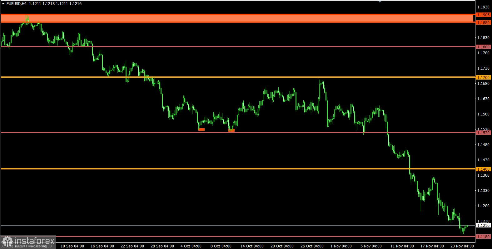The image size is (492, 249).
Task: Click the 10 Sep 04:00 time label
Action: [72, 246]
